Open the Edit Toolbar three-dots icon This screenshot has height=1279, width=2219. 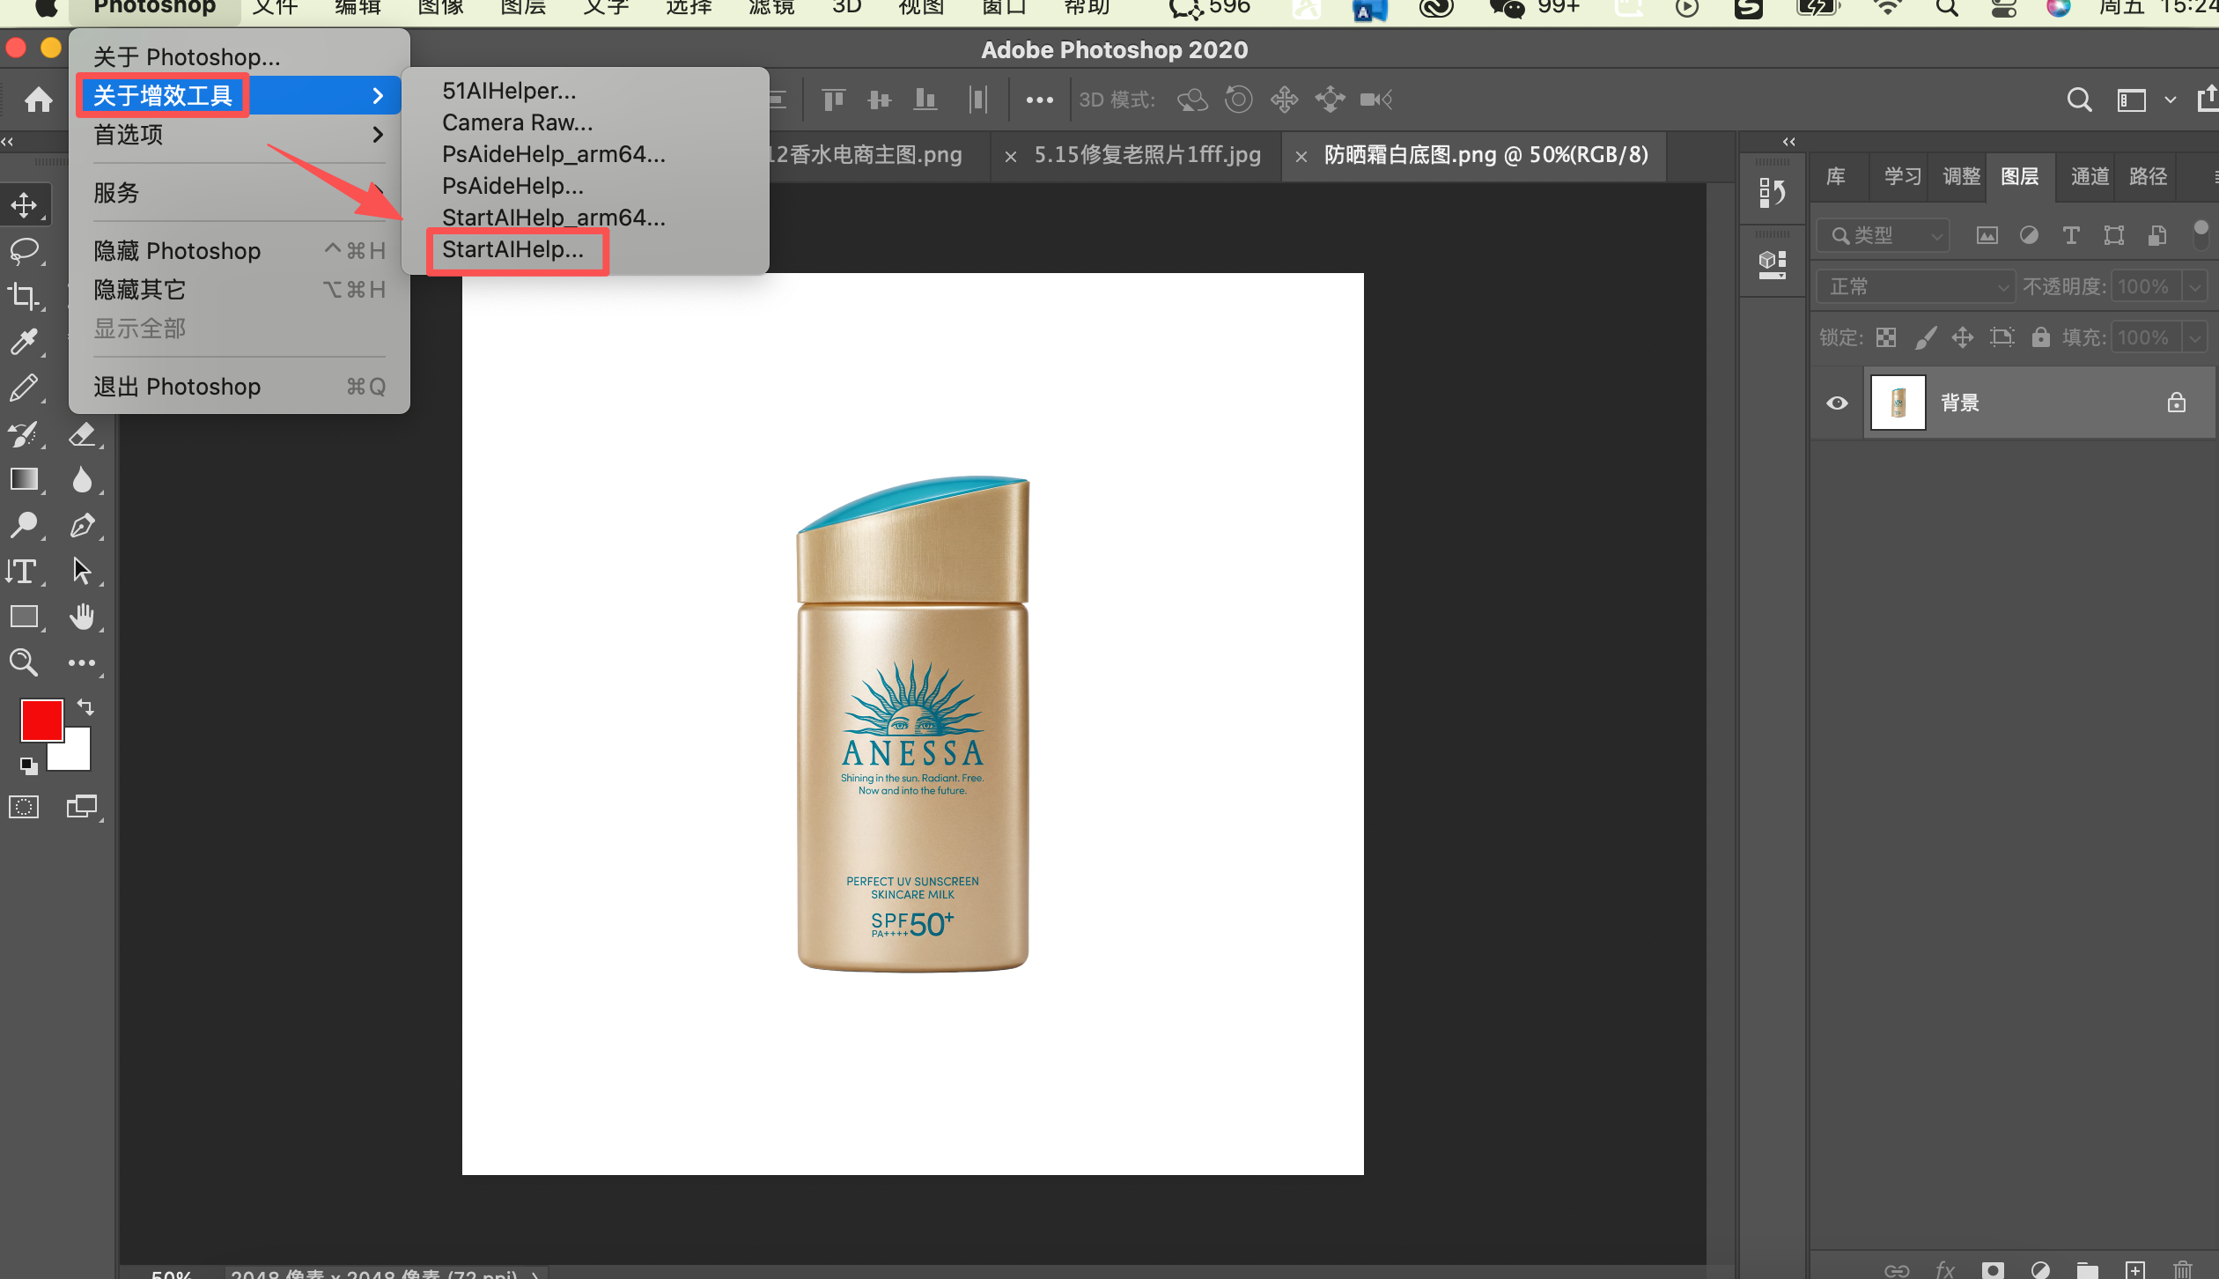click(82, 662)
